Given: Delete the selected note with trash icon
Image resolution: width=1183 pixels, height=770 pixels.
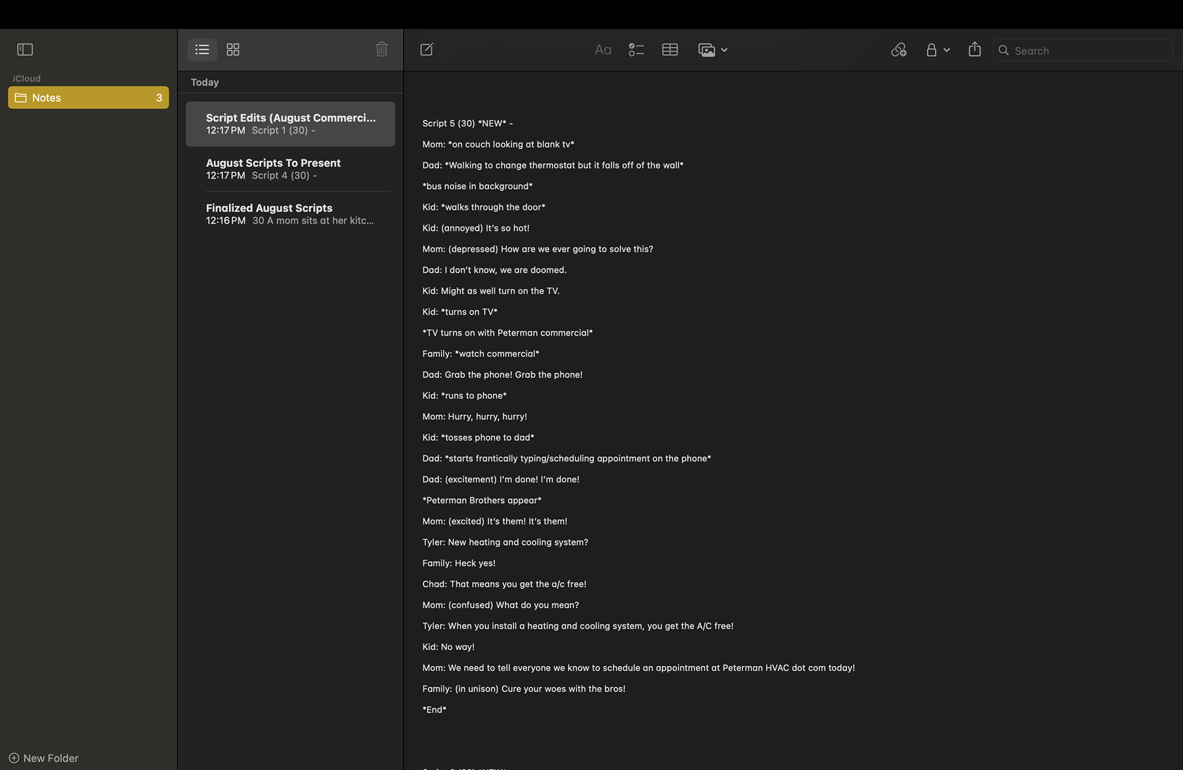Looking at the screenshot, I should tap(381, 49).
